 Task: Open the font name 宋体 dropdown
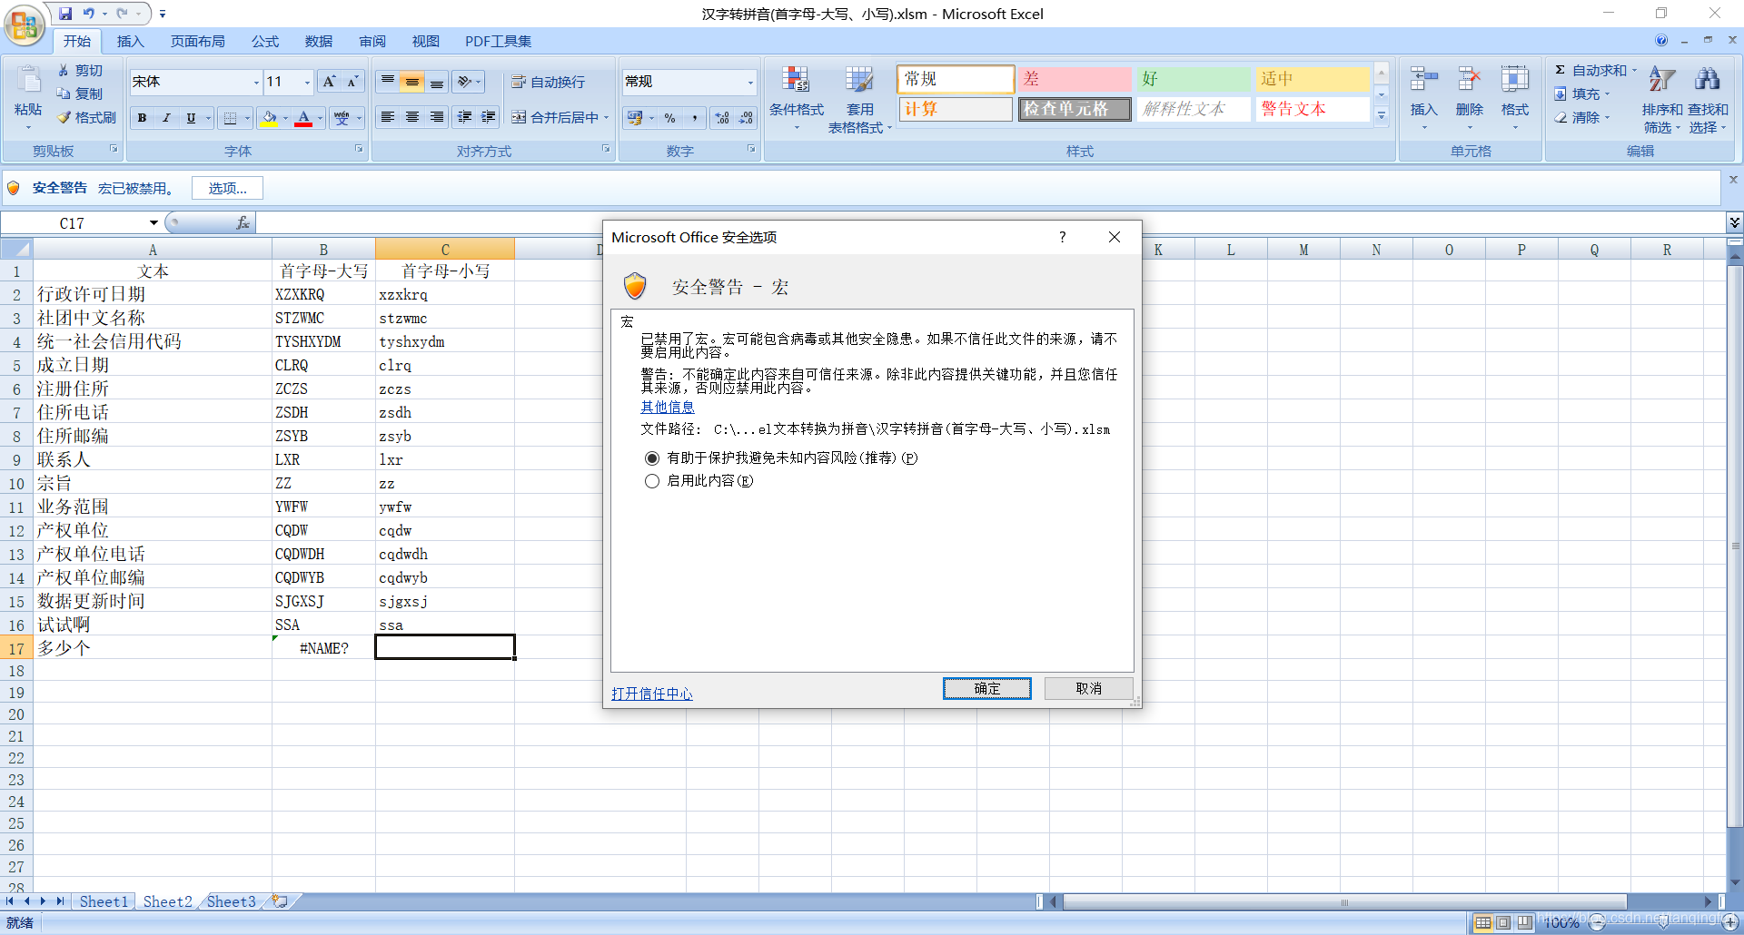click(x=255, y=82)
